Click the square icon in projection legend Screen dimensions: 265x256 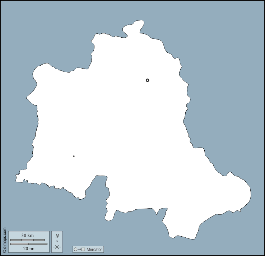coord(83,250)
